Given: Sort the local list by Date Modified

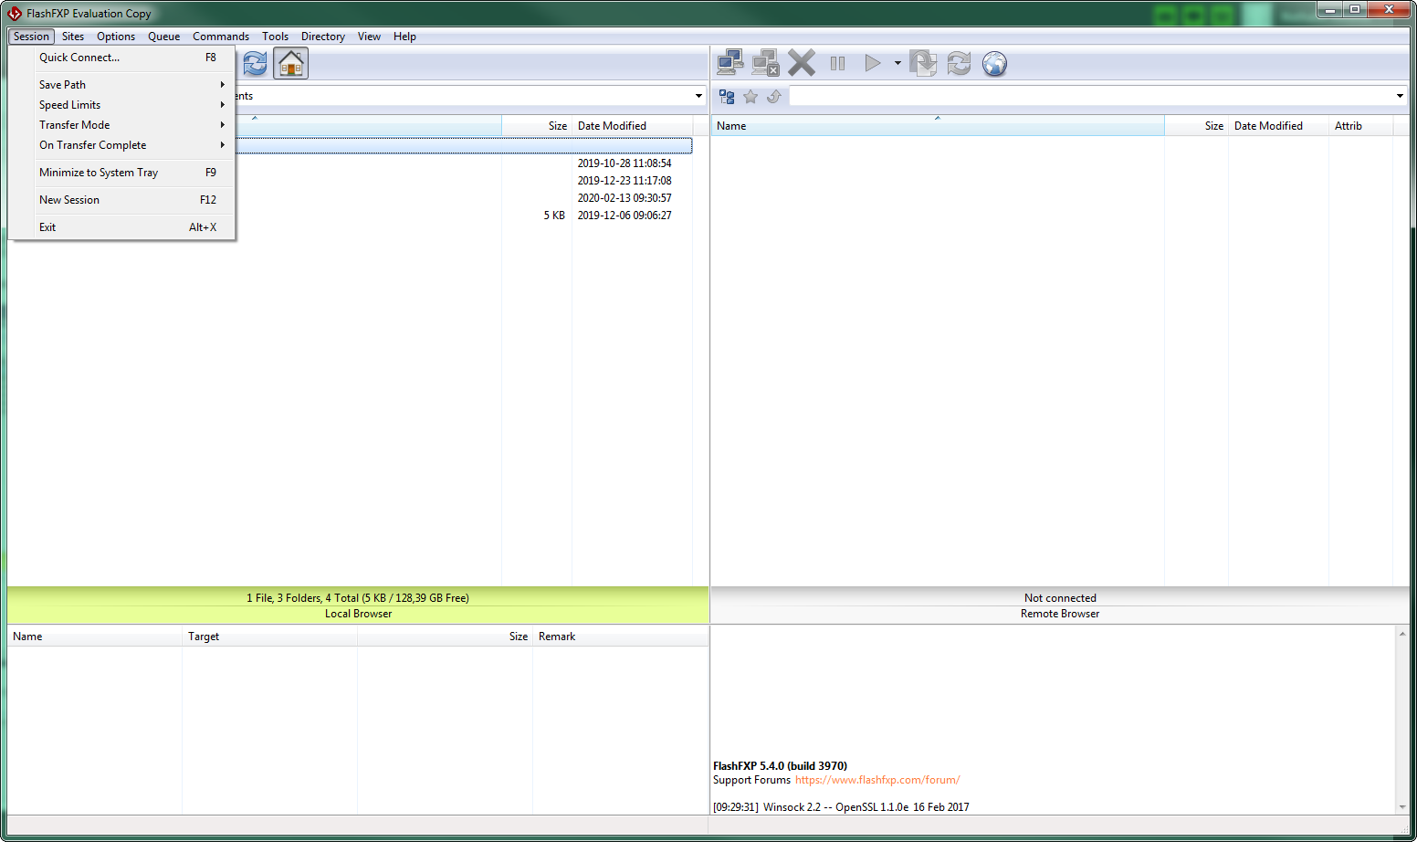Looking at the screenshot, I should [x=632, y=126].
